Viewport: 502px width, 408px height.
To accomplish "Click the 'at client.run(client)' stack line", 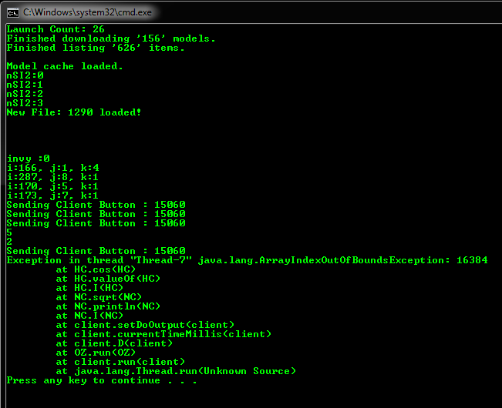I will click(120, 362).
